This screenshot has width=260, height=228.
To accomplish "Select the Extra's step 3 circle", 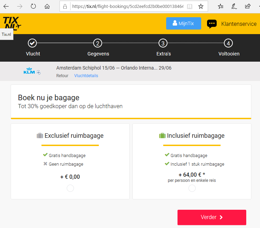I will (x=163, y=43).
